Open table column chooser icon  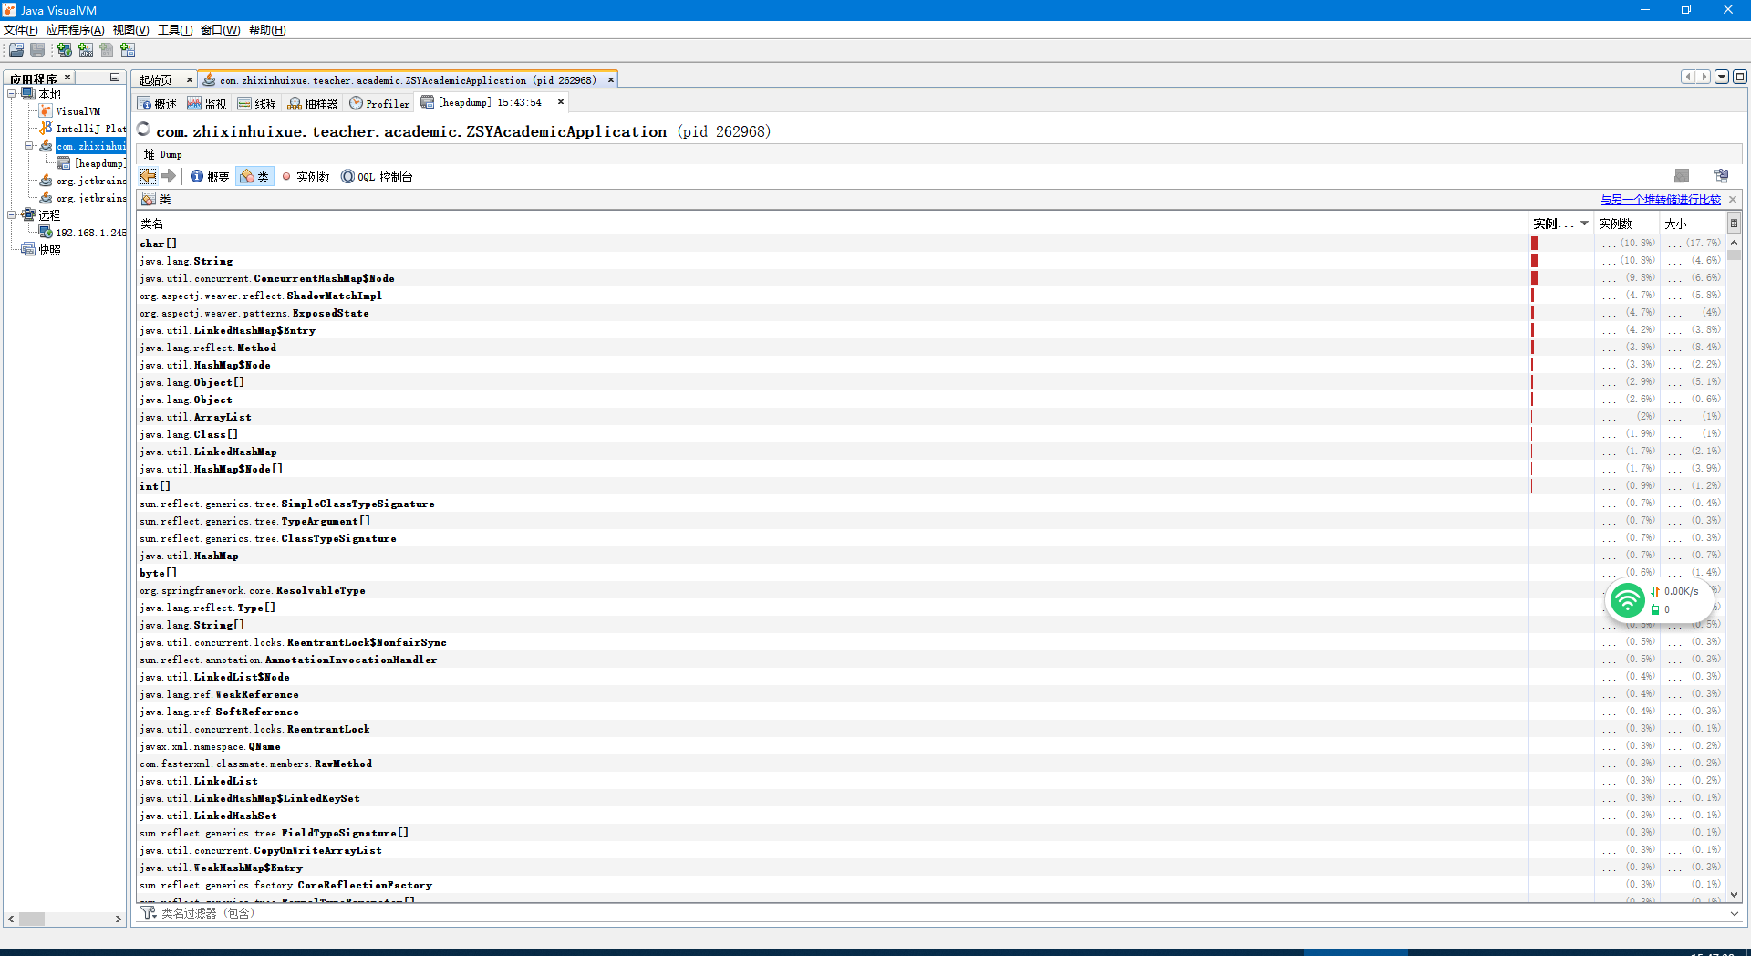coord(1734,223)
